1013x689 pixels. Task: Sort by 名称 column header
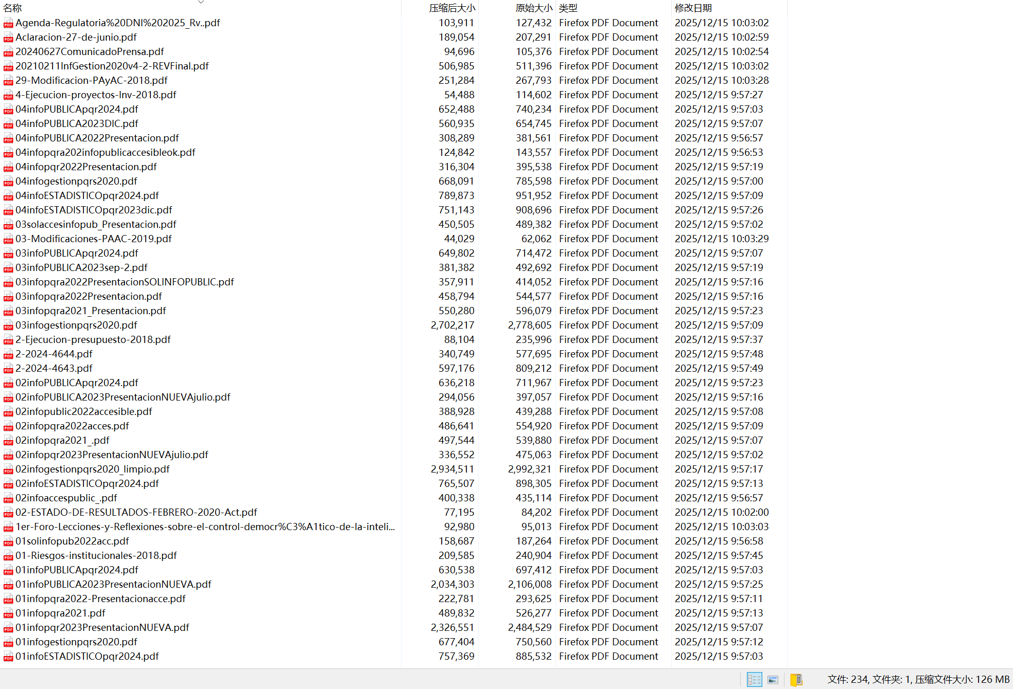point(12,8)
